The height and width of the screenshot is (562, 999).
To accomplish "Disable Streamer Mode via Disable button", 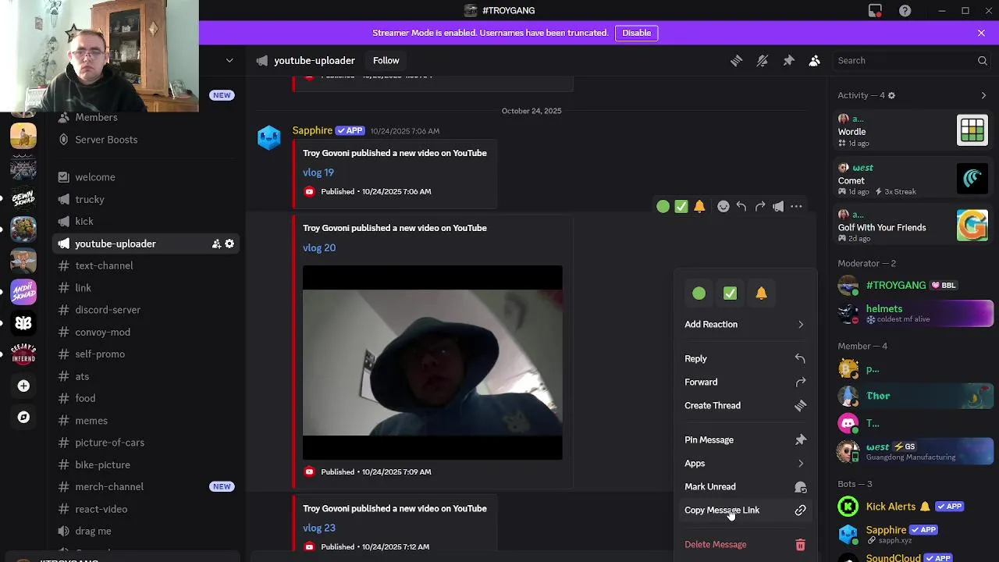I will pyautogui.click(x=636, y=33).
